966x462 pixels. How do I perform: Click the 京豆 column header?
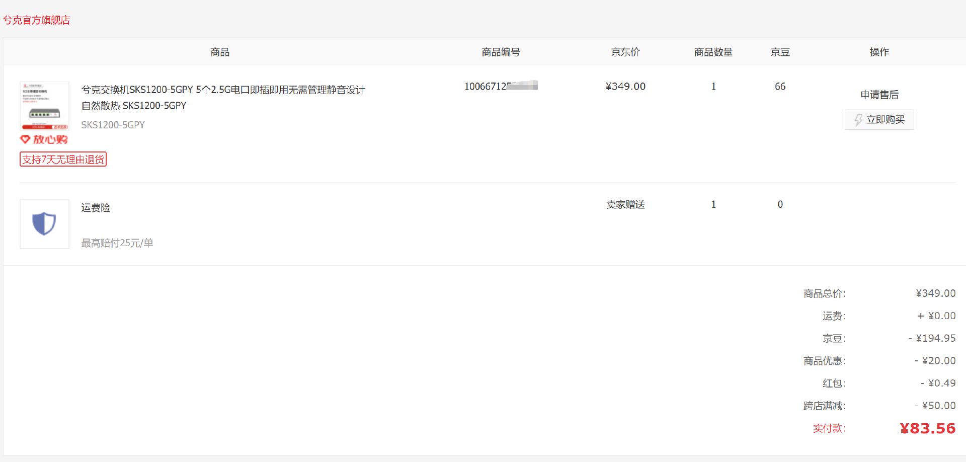(x=780, y=52)
